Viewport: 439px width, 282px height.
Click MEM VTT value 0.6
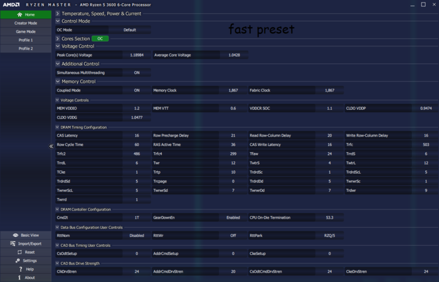tap(233, 108)
